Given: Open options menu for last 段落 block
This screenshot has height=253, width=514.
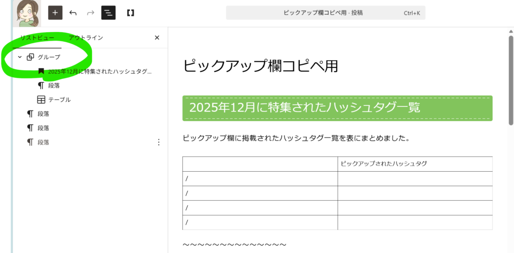Looking at the screenshot, I should click(x=159, y=142).
